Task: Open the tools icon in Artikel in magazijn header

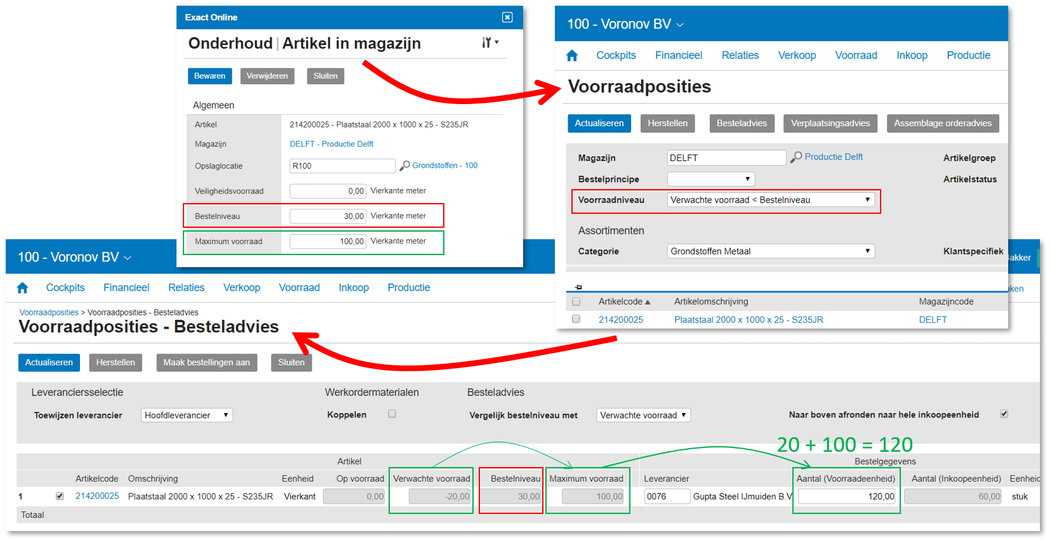Action: [x=489, y=43]
